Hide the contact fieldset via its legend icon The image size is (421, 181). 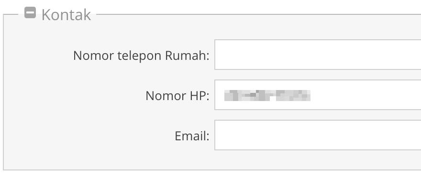tap(30, 12)
